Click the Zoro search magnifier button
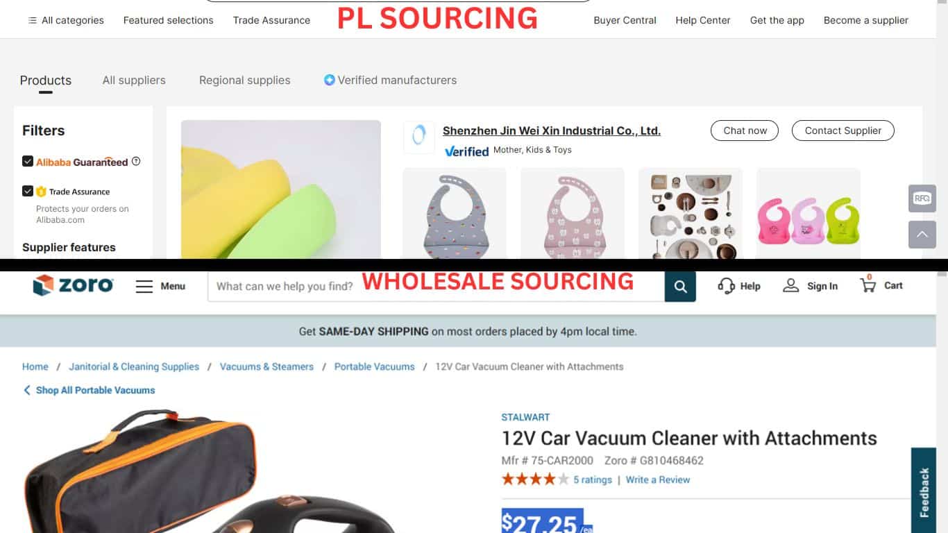 pyautogui.click(x=680, y=286)
